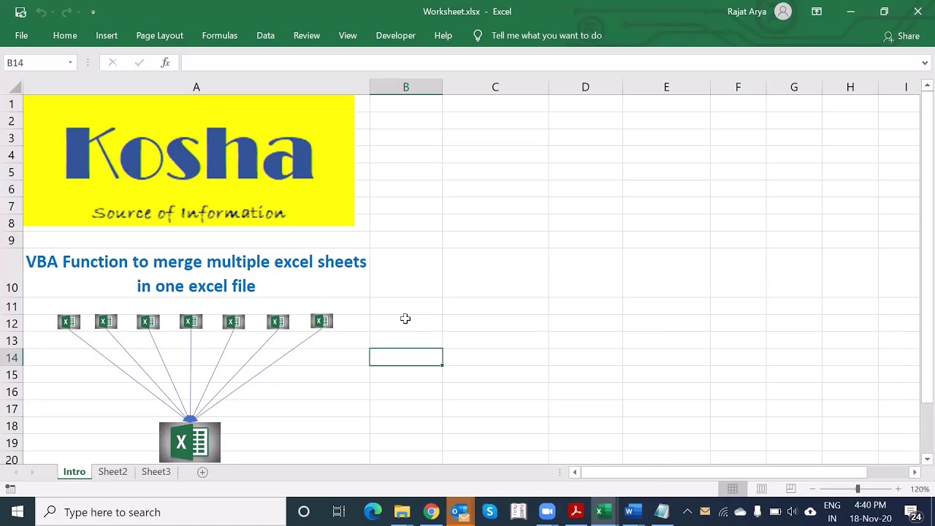The image size is (935, 526).
Task: Click the Cancel (X) formula button
Action: [x=112, y=63]
